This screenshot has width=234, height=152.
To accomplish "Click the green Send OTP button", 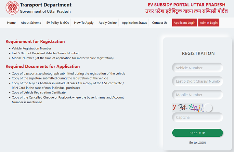I will tap(198, 133).
